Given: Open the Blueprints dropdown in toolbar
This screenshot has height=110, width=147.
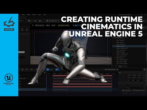Looking at the screenshot, I should 35,21.
